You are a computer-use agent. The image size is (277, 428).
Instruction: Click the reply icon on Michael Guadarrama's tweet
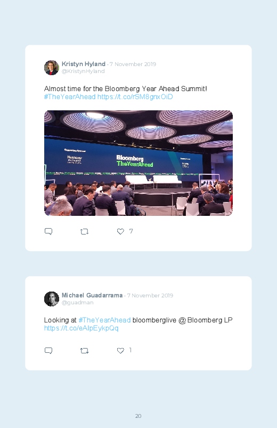[x=48, y=351]
